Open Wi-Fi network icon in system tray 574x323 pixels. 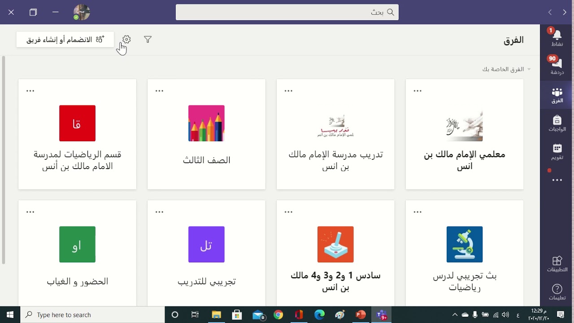pyautogui.click(x=496, y=315)
